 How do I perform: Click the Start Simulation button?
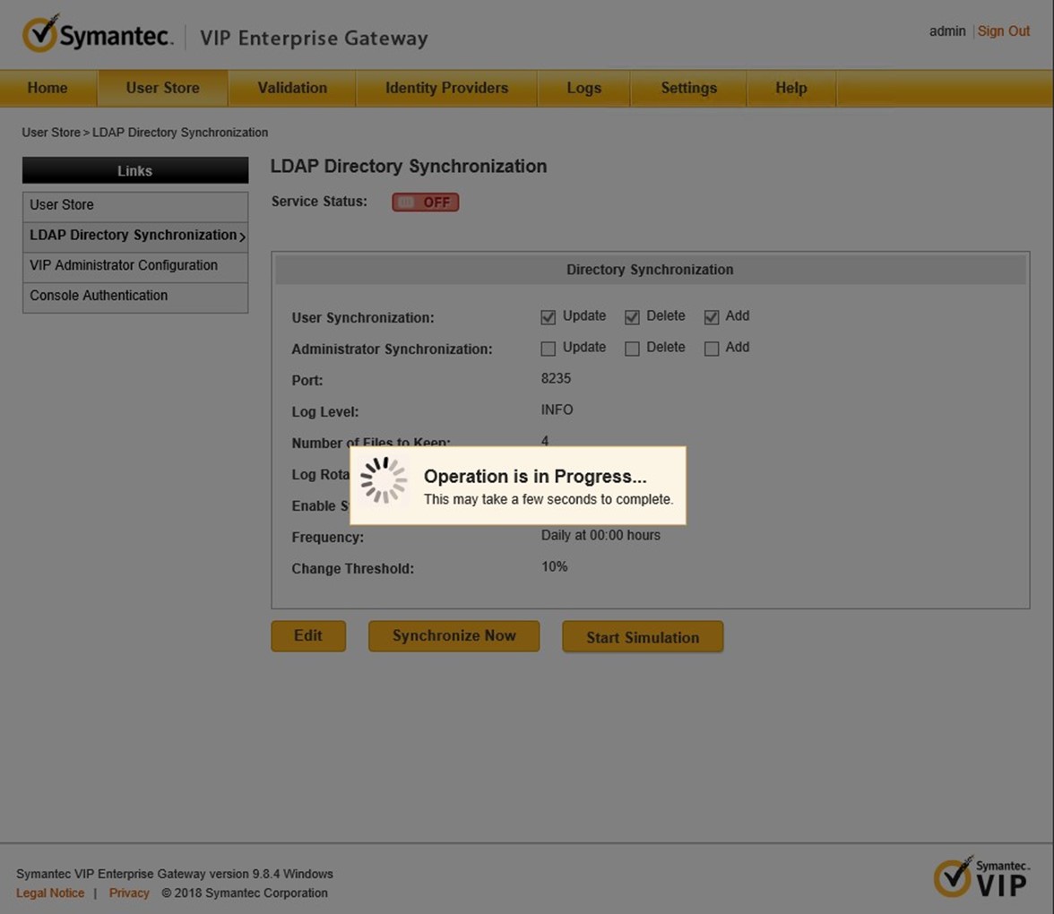(x=643, y=637)
